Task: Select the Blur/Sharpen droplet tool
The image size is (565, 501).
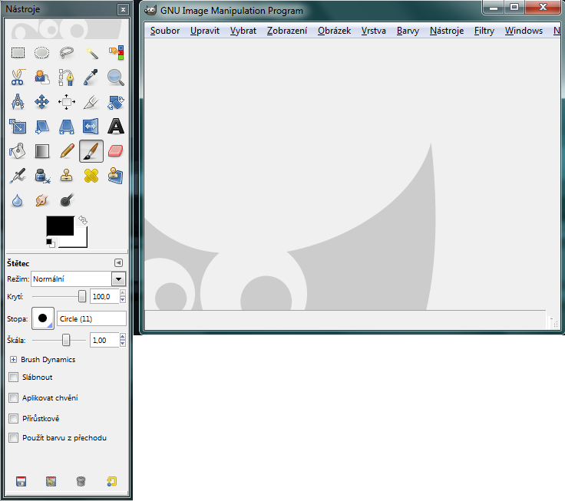Action: [18, 200]
